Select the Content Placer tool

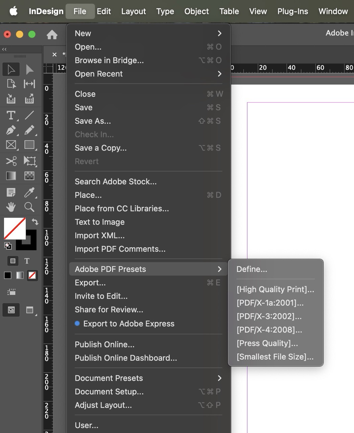click(29, 99)
